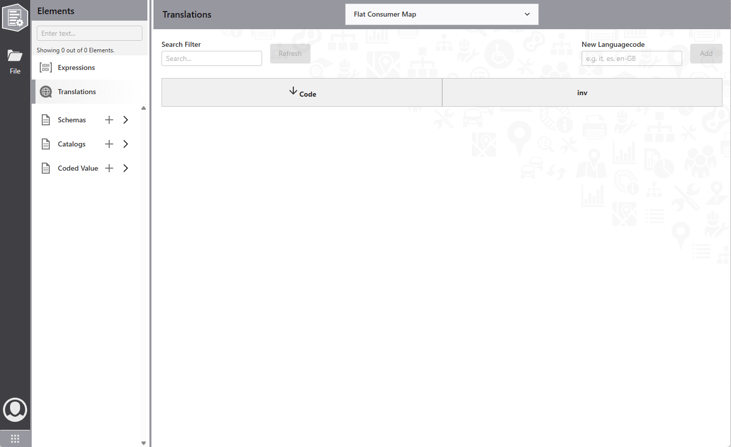Open the user account profile icon

(x=15, y=410)
